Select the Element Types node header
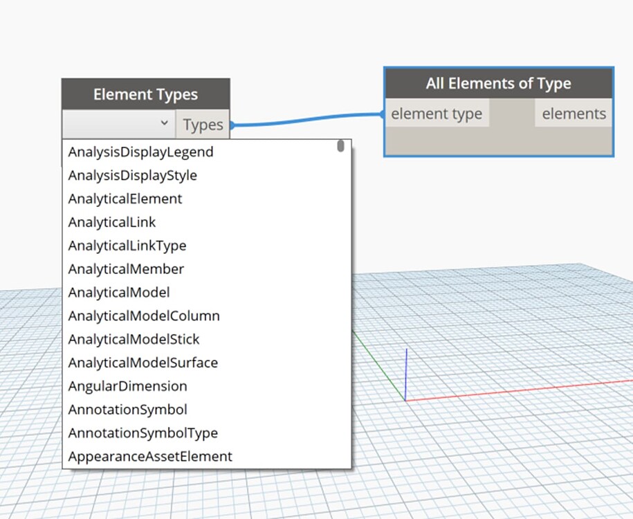 [145, 94]
